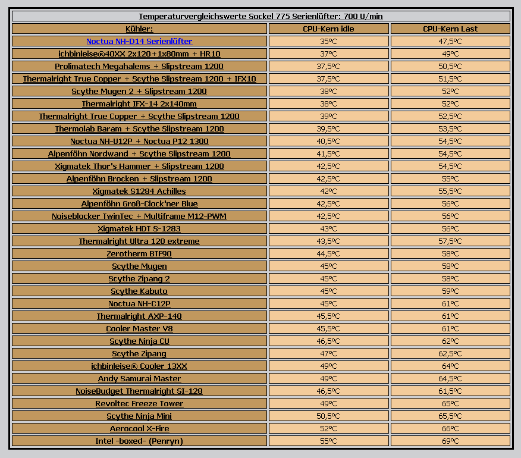The width and height of the screenshot is (521, 458).
Task: Select 50,5°C load value for Prolimatech Megahalems
Action: (x=450, y=66)
